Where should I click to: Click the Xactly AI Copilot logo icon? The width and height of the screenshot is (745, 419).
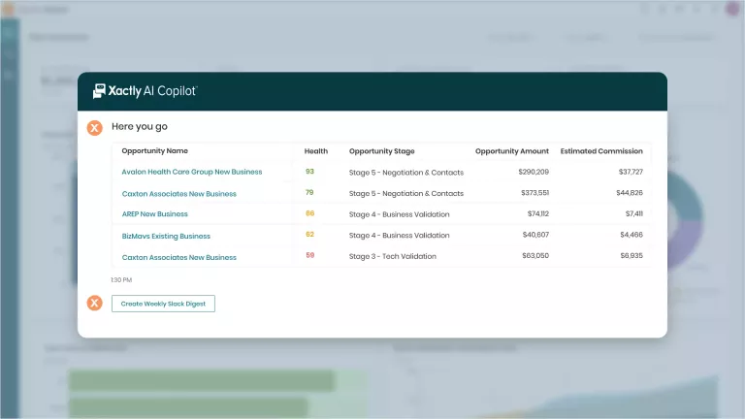(99, 91)
